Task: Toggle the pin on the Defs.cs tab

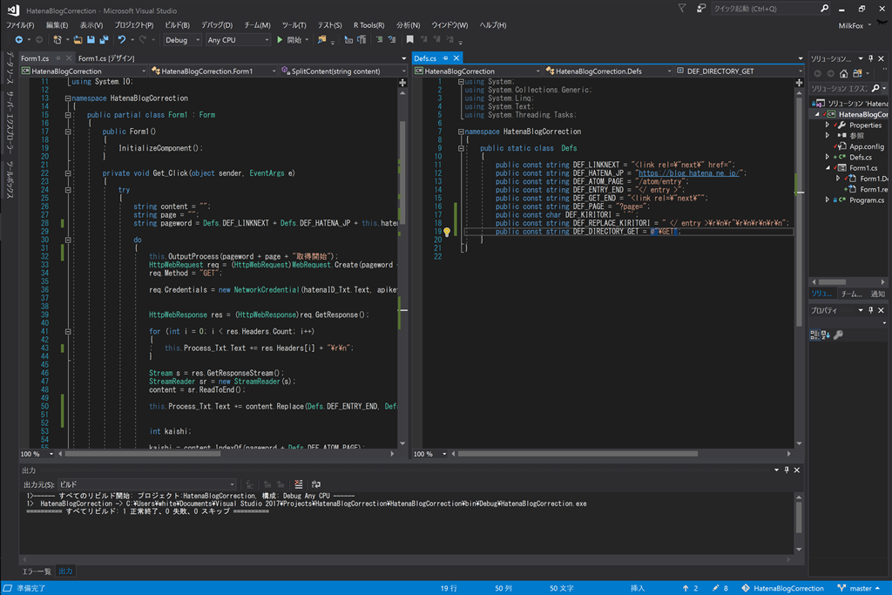Action: coord(445,58)
